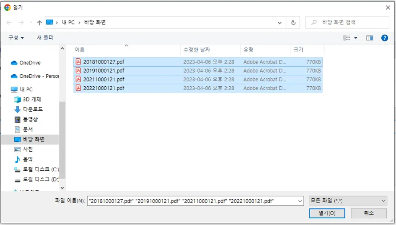The width and height of the screenshot is (396, 225).
Task: Change view layout icon
Action: 347,38
